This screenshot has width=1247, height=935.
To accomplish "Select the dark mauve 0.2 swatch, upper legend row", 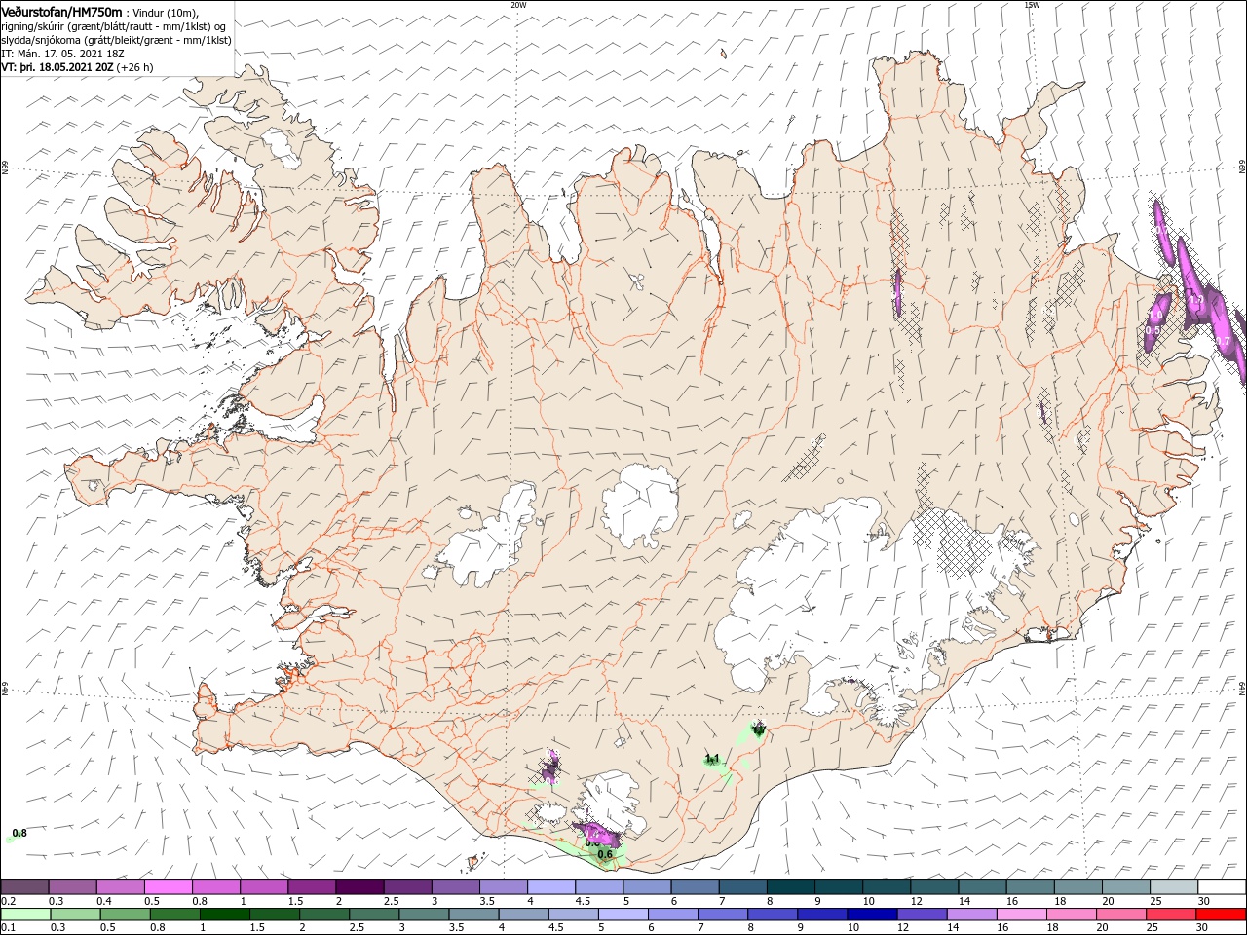I will click(x=24, y=886).
